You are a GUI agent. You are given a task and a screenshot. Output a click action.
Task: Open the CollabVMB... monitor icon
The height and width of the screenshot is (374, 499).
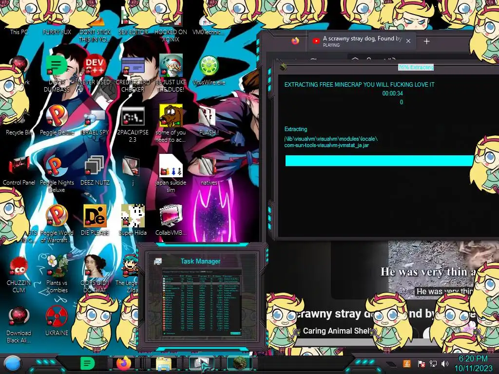tap(171, 220)
